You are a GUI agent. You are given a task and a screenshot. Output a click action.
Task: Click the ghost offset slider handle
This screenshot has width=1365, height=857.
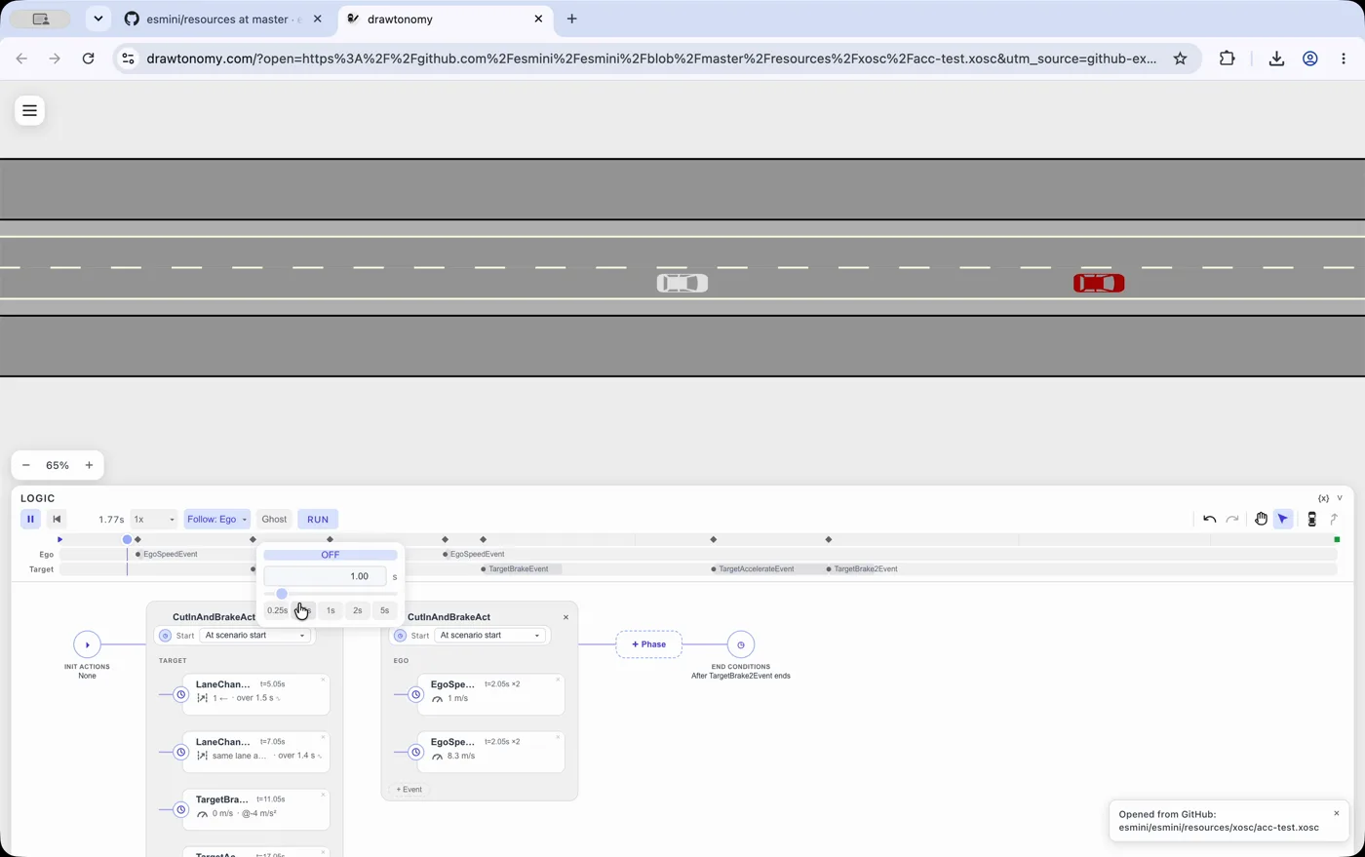(282, 594)
